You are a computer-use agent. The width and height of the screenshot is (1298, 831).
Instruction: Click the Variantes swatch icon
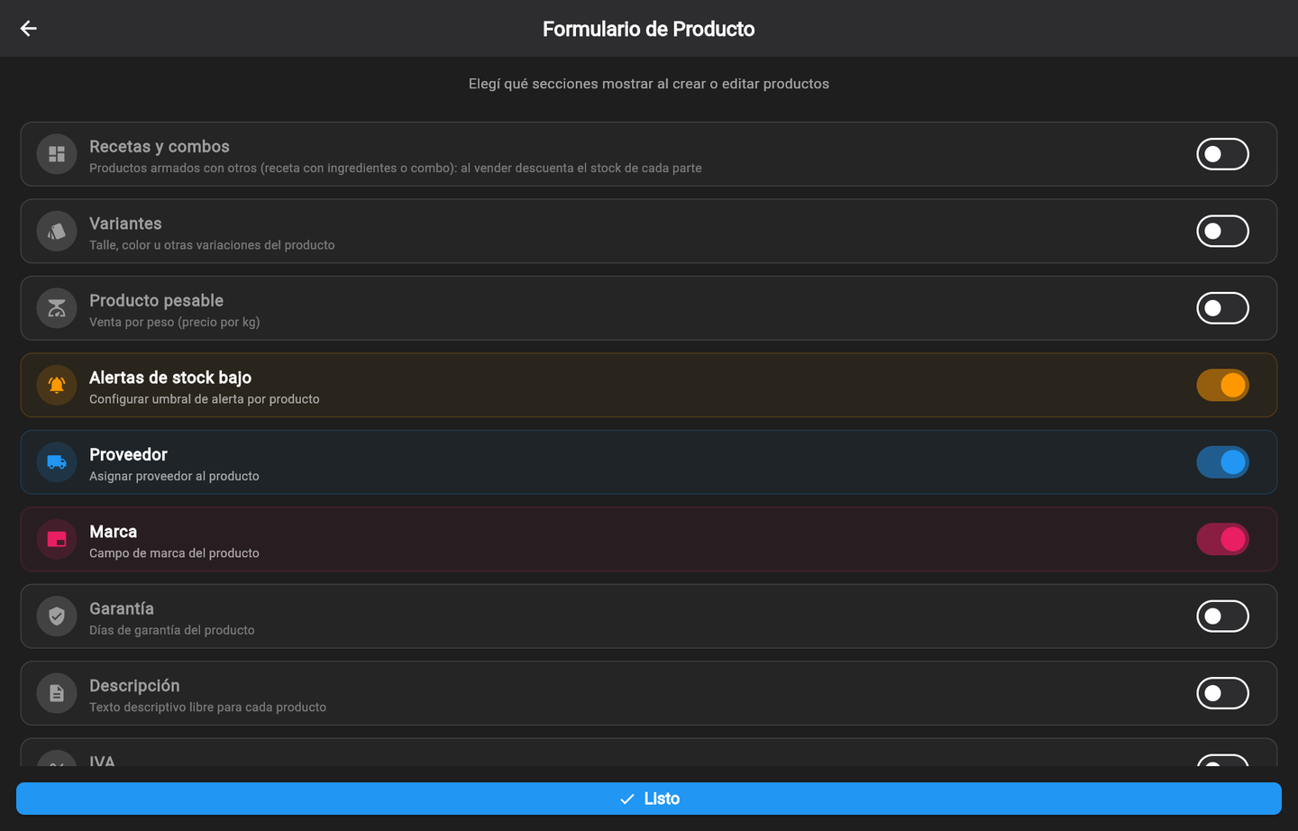click(57, 232)
